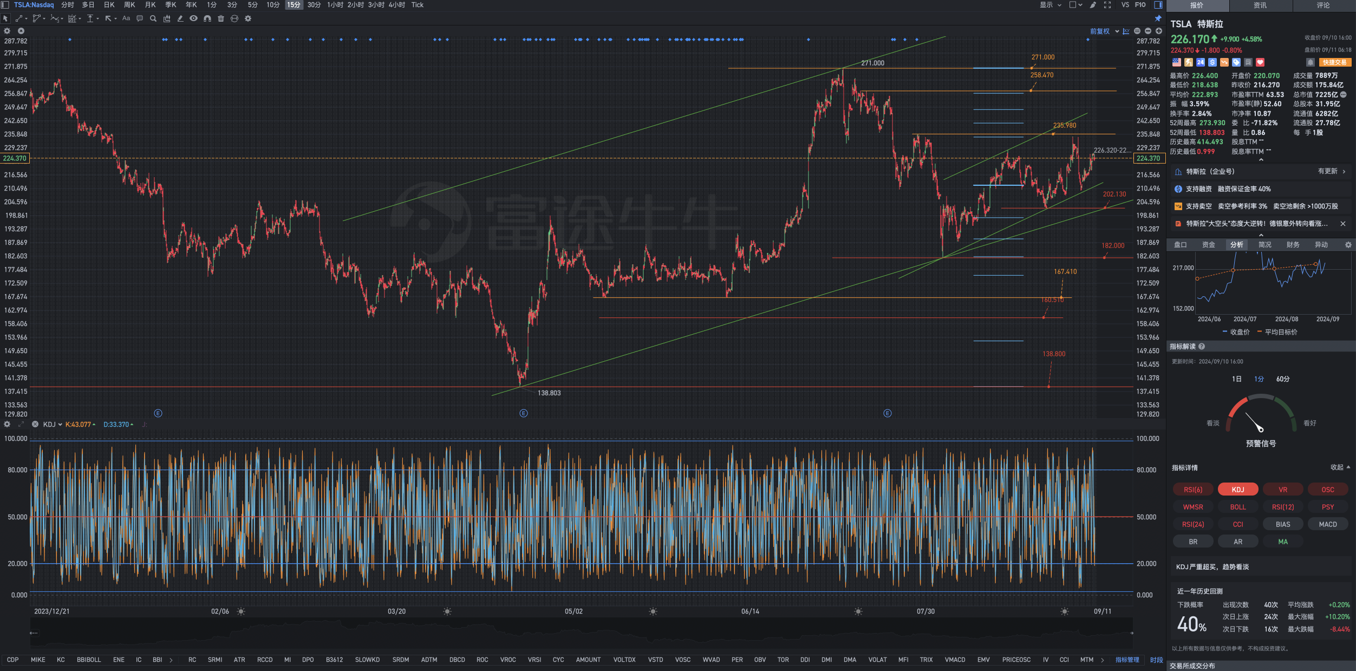Viewport: 1356px width, 671px height.
Task: Click the coordinate axis settings icon
Action: tap(1126, 31)
